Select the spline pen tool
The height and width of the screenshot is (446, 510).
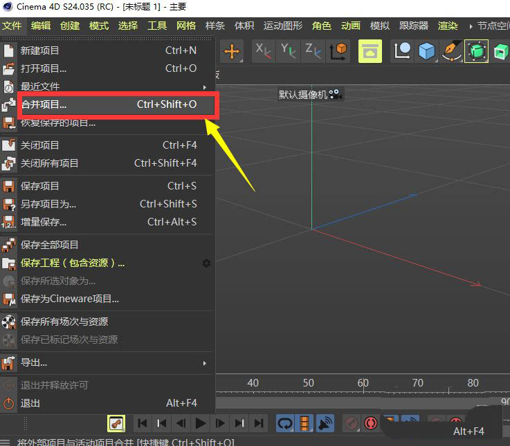[x=451, y=51]
